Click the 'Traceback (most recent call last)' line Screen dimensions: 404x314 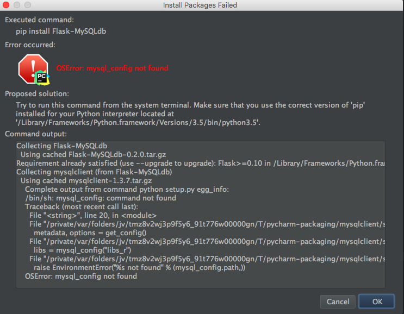click(x=82, y=206)
